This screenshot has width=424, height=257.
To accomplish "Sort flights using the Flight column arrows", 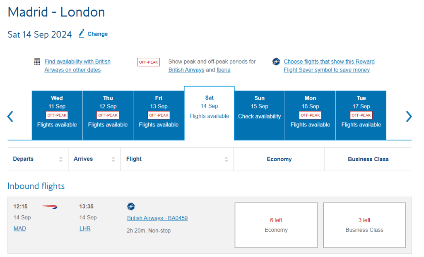I will click(x=226, y=159).
